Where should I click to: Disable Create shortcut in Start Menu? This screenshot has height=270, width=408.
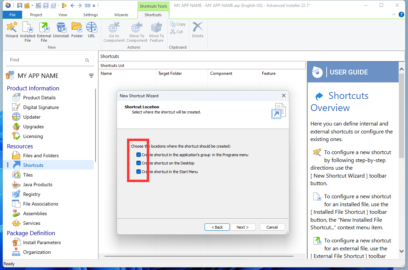[x=139, y=172]
